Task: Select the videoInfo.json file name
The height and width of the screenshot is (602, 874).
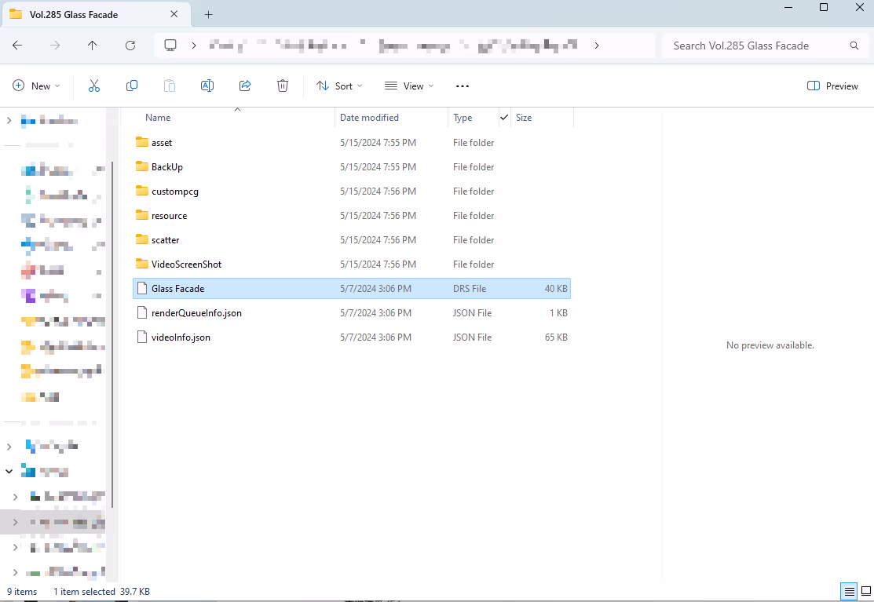Action: (x=181, y=337)
